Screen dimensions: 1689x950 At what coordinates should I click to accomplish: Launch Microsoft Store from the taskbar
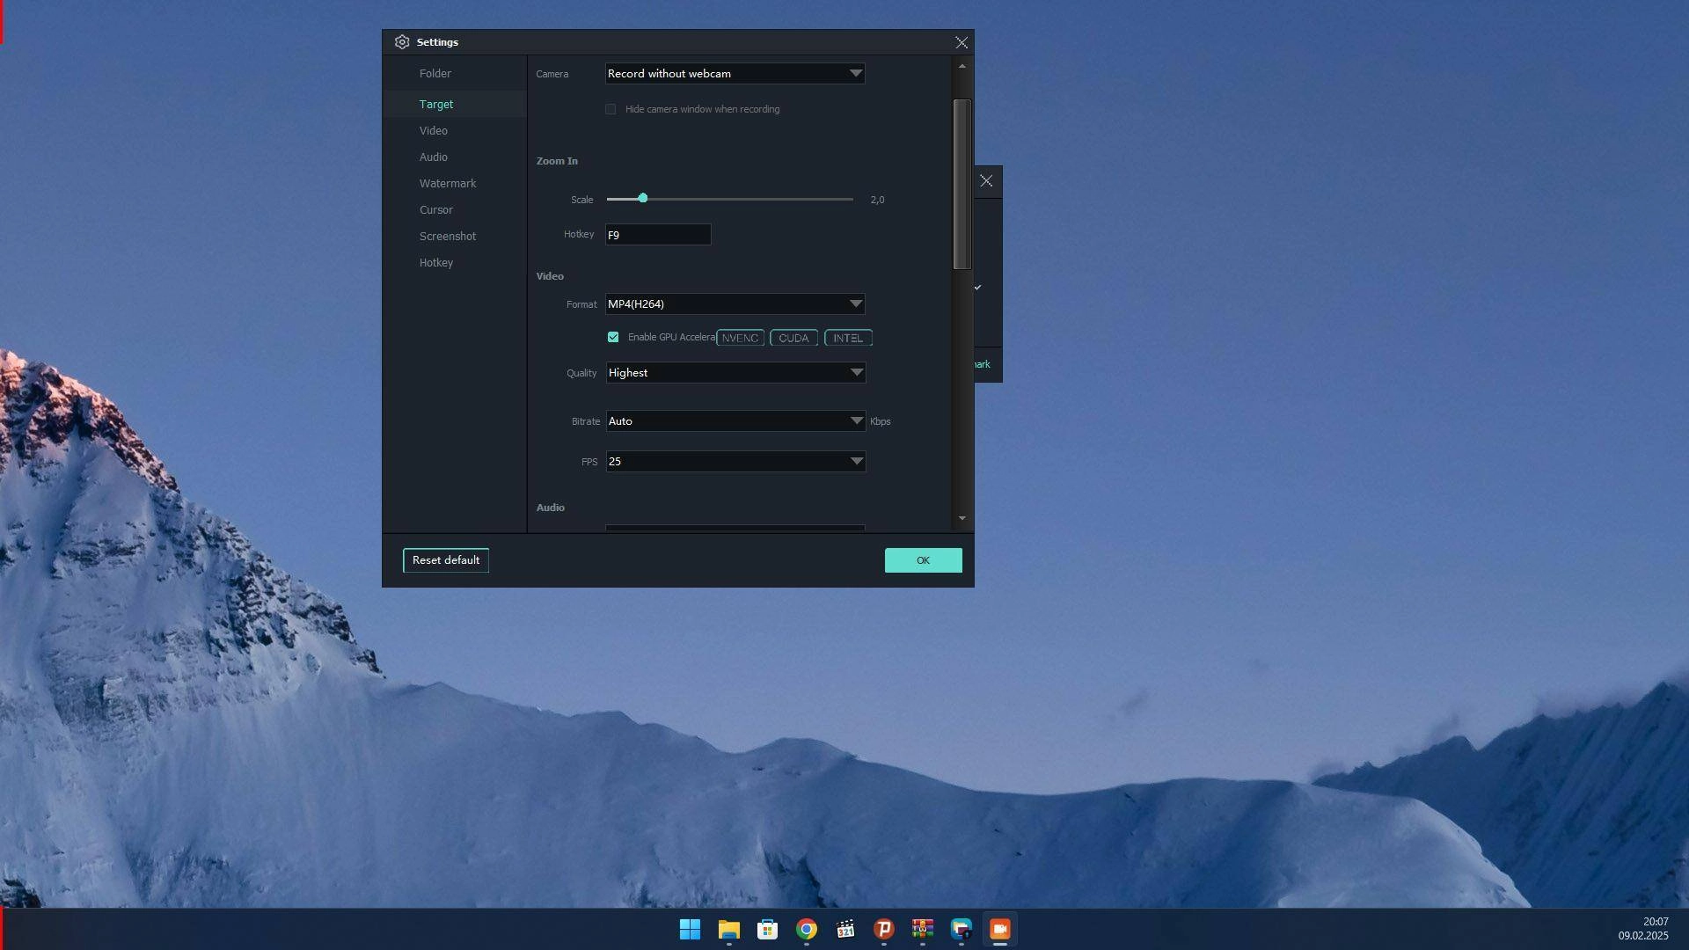[x=767, y=929]
